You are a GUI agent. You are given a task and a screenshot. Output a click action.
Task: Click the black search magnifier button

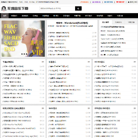coord(78,8)
